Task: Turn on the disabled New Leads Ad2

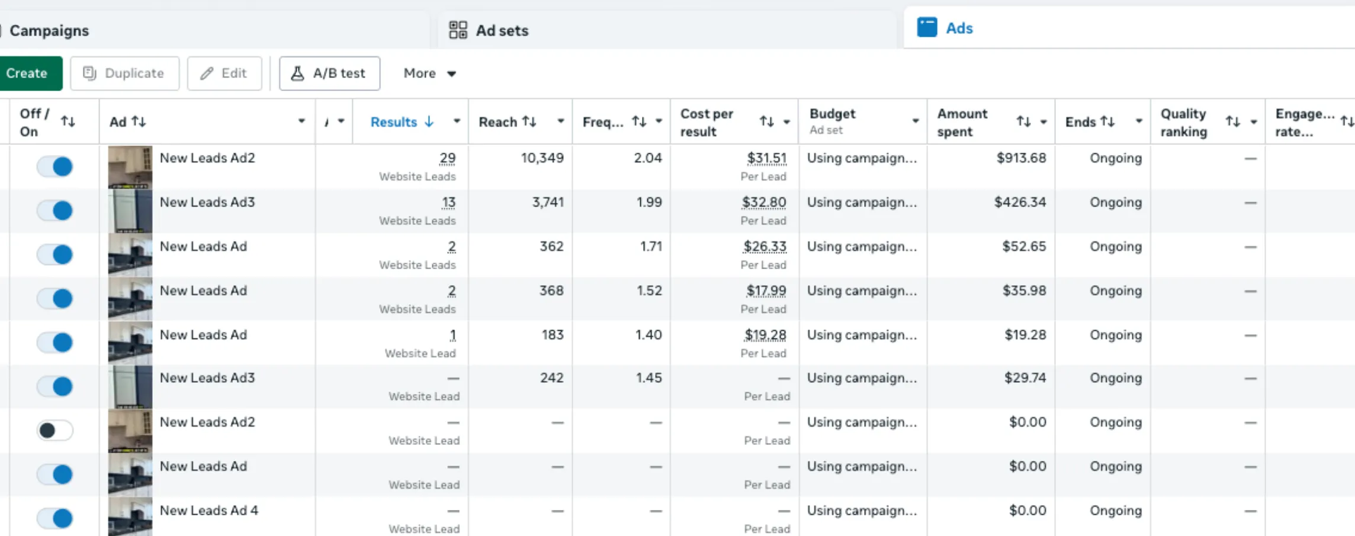Action: point(55,430)
